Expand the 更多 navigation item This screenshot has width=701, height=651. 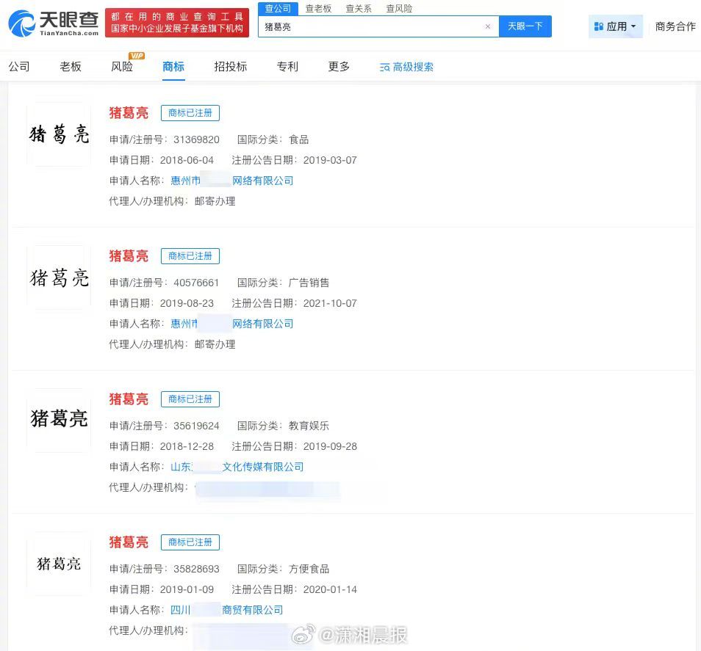click(339, 66)
